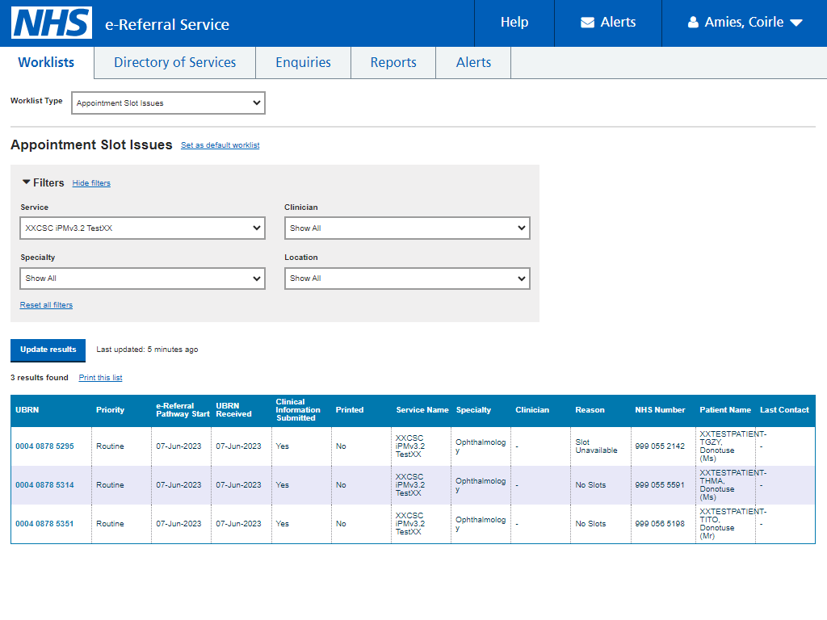Click the Last updated: 5 minutes ago text
This screenshot has width=827, height=620.
pos(147,350)
